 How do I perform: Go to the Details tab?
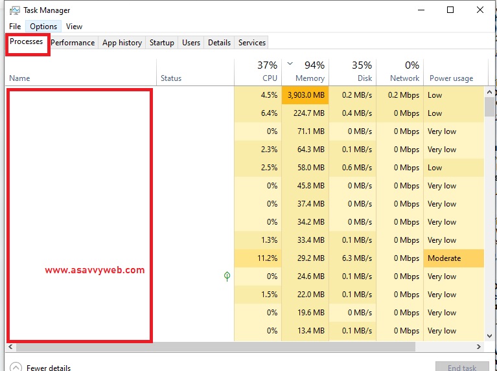click(x=219, y=43)
